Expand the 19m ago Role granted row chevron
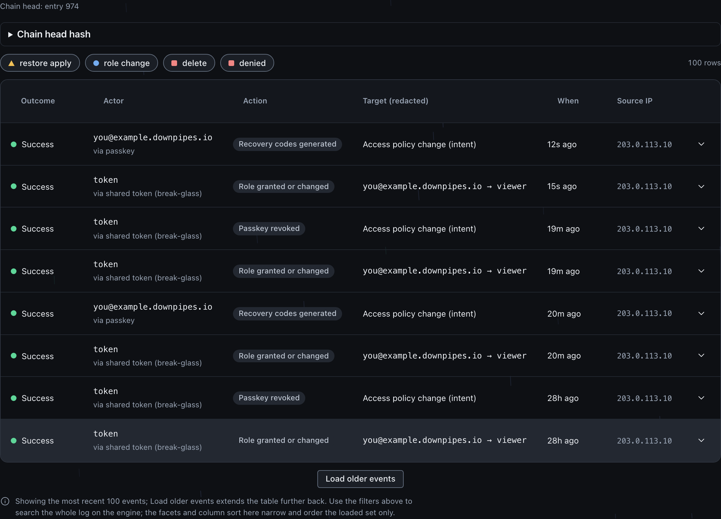 (701, 271)
